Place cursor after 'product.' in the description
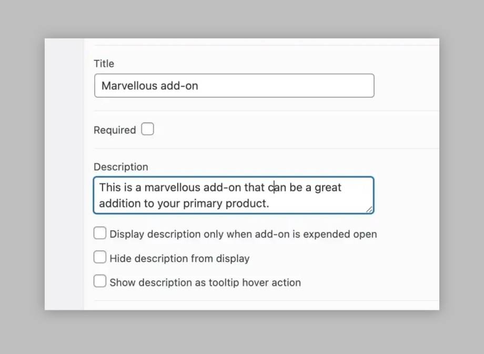Viewport: 484px width, 354px height. (270, 204)
